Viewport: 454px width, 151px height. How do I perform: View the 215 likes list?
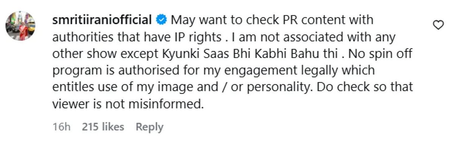(x=103, y=127)
